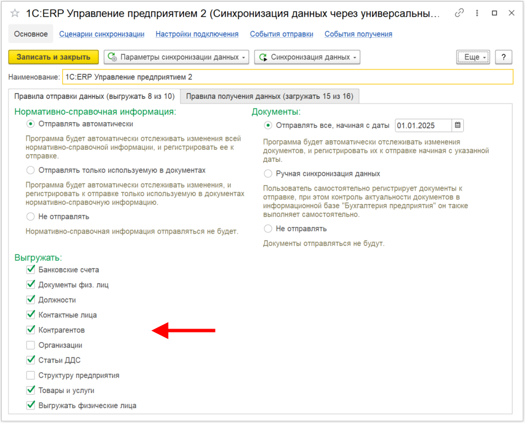525x423 pixels.
Task: Toggle Статьи ДДС checkbox
Action: coord(31,360)
